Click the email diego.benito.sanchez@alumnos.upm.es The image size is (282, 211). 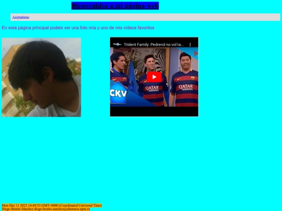62,209
